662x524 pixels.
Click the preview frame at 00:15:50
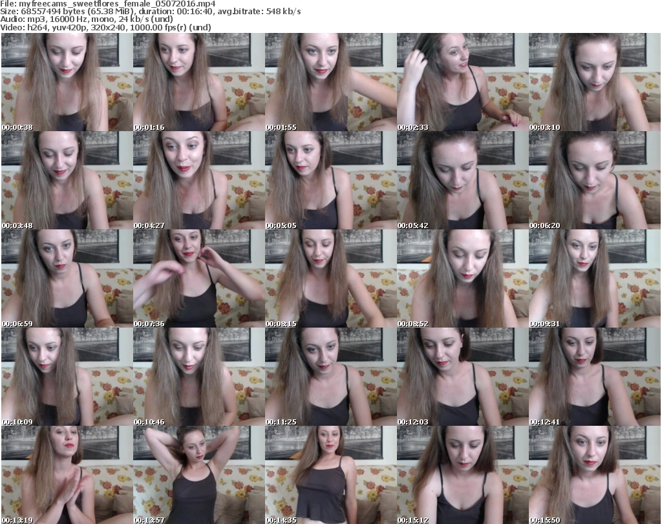pyautogui.click(x=595, y=475)
